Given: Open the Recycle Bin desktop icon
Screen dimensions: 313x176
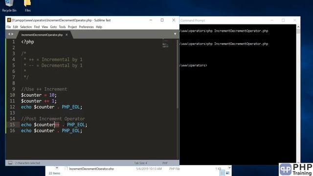Looking at the screenshot, I should click(x=9, y=6).
